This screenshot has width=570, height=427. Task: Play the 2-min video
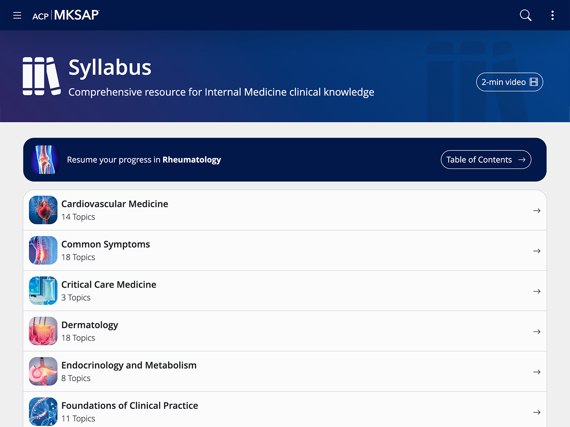click(x=509, y=82)
